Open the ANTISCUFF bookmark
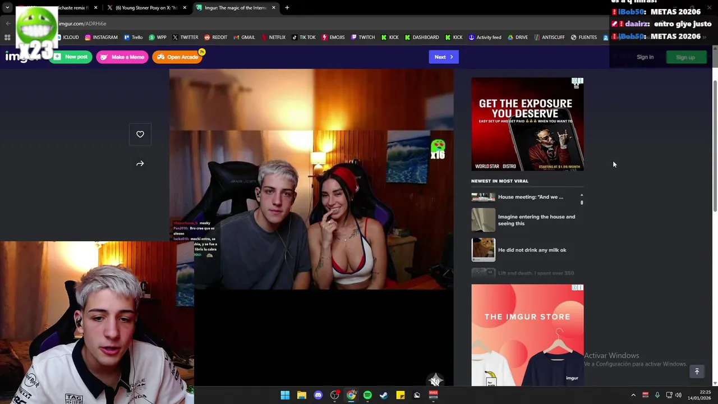 pos(549,38)
